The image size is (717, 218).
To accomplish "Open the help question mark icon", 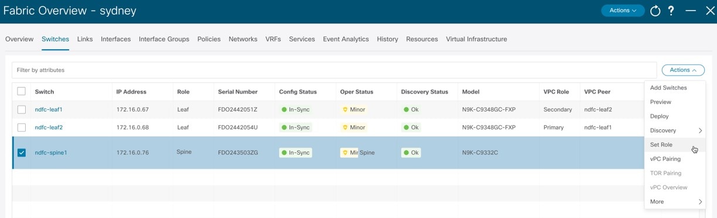I will 671,11.
